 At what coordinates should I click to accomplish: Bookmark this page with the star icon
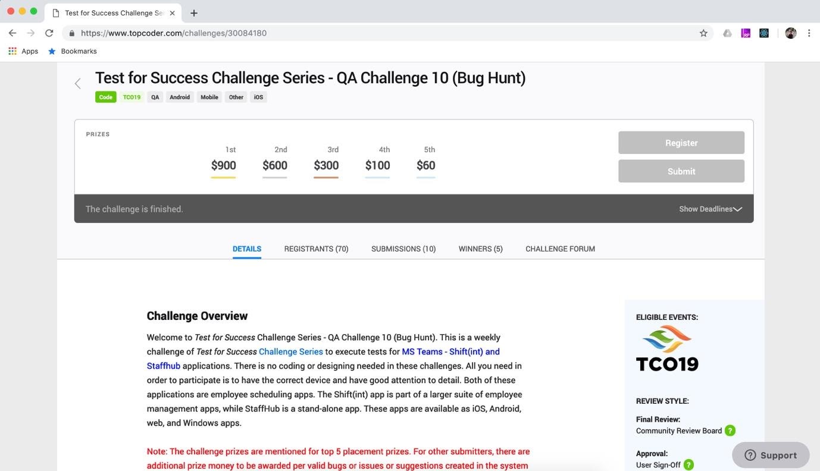(x=703, y=33)
